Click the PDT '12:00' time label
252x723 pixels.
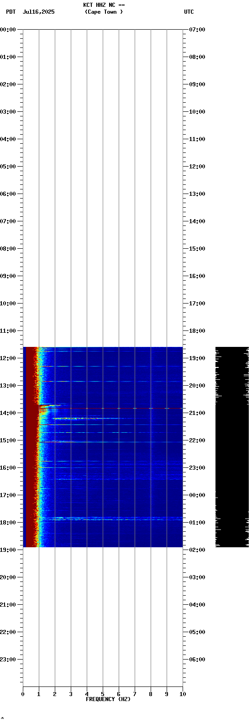8,358
